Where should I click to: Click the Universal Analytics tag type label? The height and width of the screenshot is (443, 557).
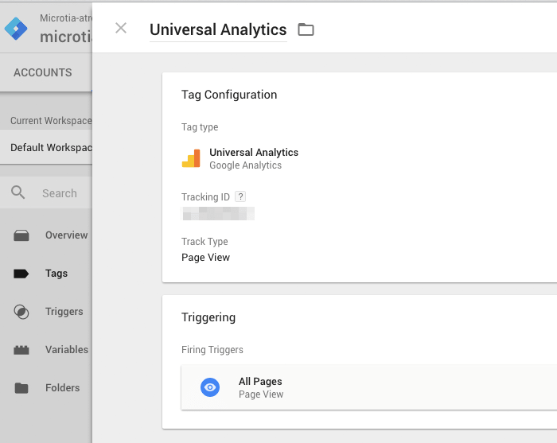(254, 152)
